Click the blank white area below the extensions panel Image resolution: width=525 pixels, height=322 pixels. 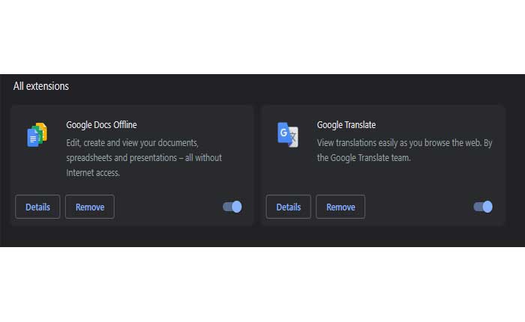point(262,285)
